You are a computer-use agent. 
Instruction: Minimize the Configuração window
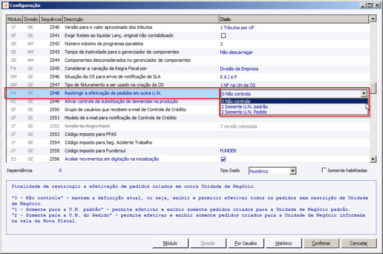point(363,5)
